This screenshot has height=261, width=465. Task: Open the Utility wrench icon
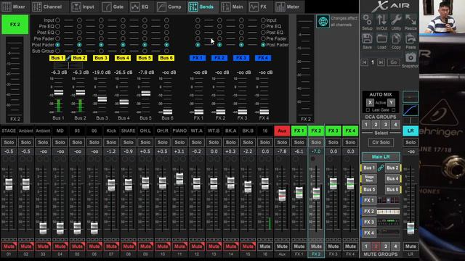pyautogui.click(x=396, y=20)
